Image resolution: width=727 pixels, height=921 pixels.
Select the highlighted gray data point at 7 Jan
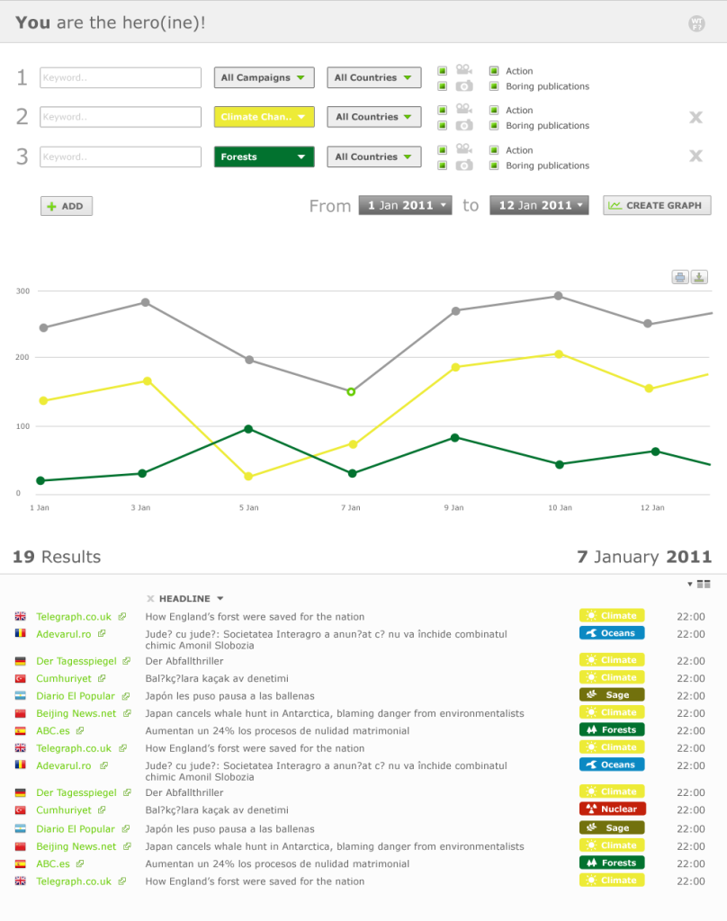click(x=351, y=392)
